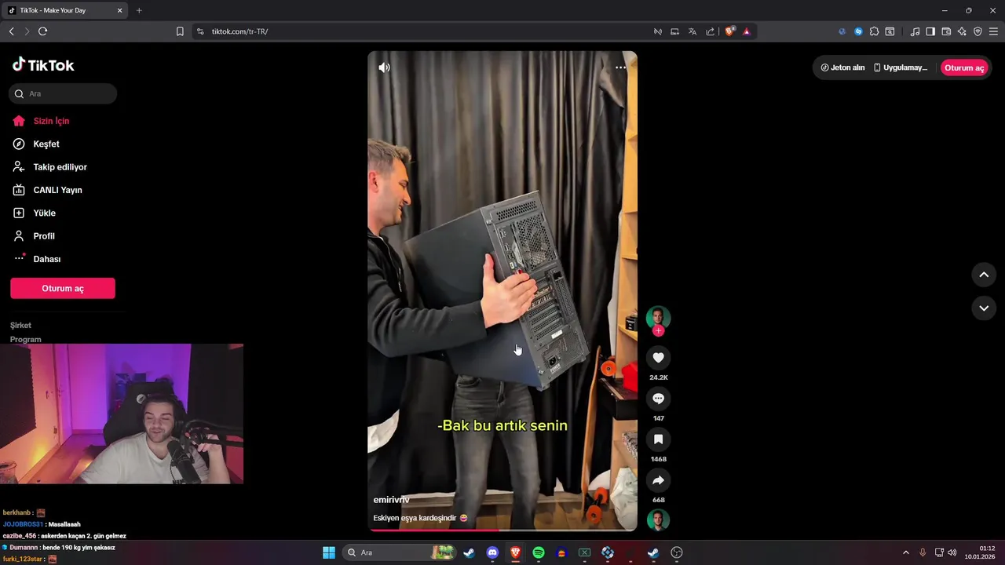The width and height of the screenshot is (1005, 565).
Task: Go to next video with down arrow
Action: pyautogui.click(x=984, y=308)
